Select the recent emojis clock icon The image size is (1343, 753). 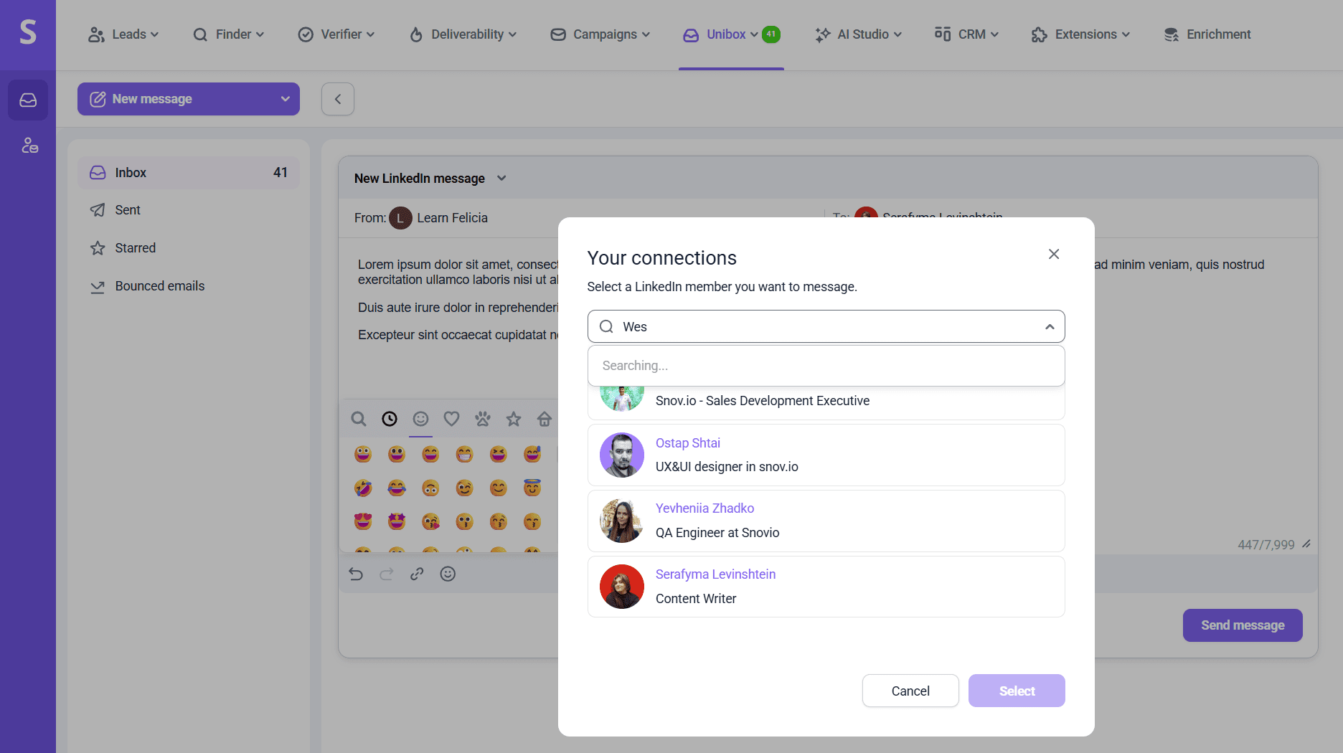coord(390,419)
